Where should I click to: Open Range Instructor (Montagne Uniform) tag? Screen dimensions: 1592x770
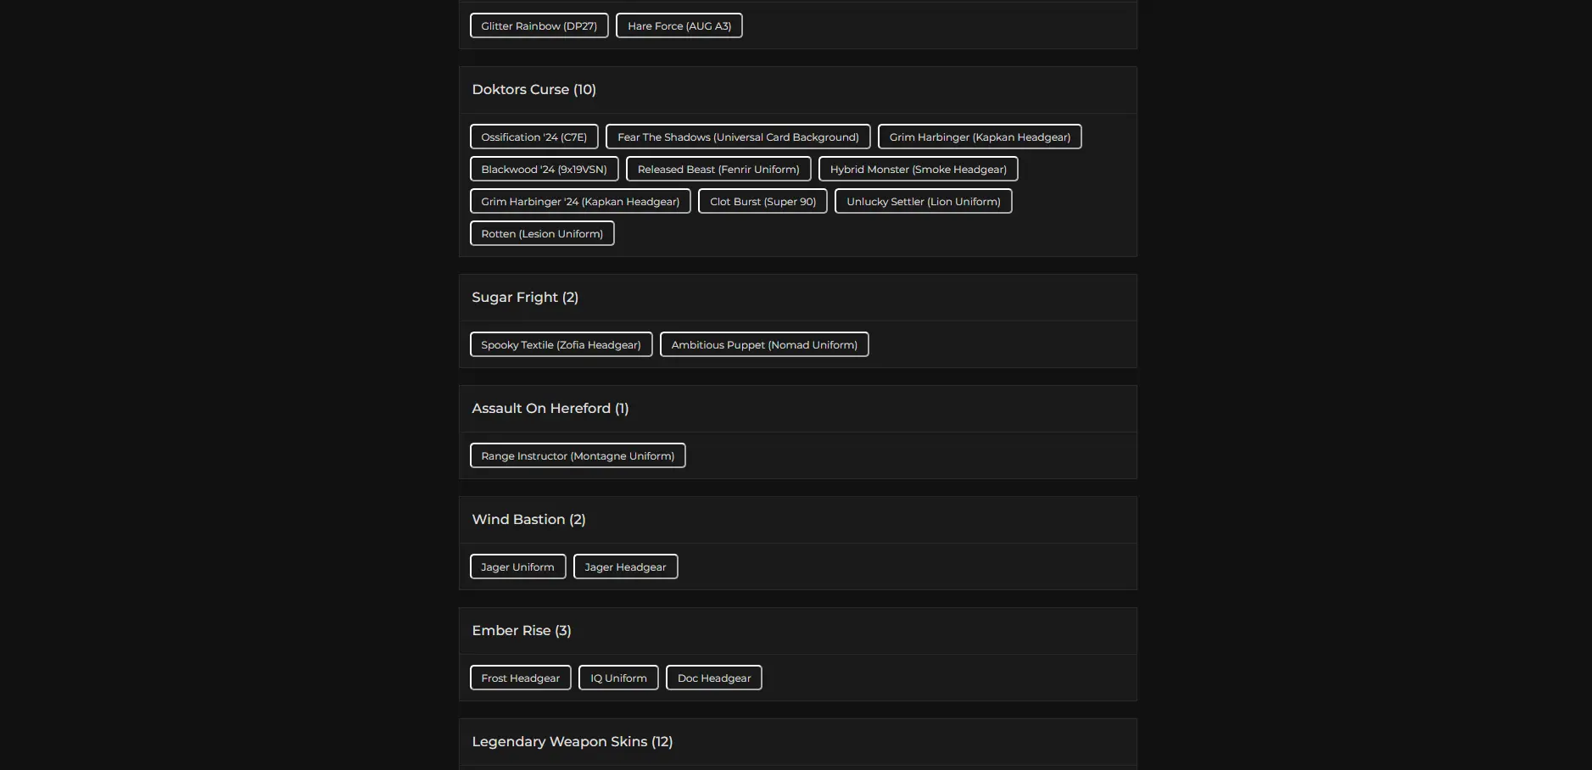578,456
